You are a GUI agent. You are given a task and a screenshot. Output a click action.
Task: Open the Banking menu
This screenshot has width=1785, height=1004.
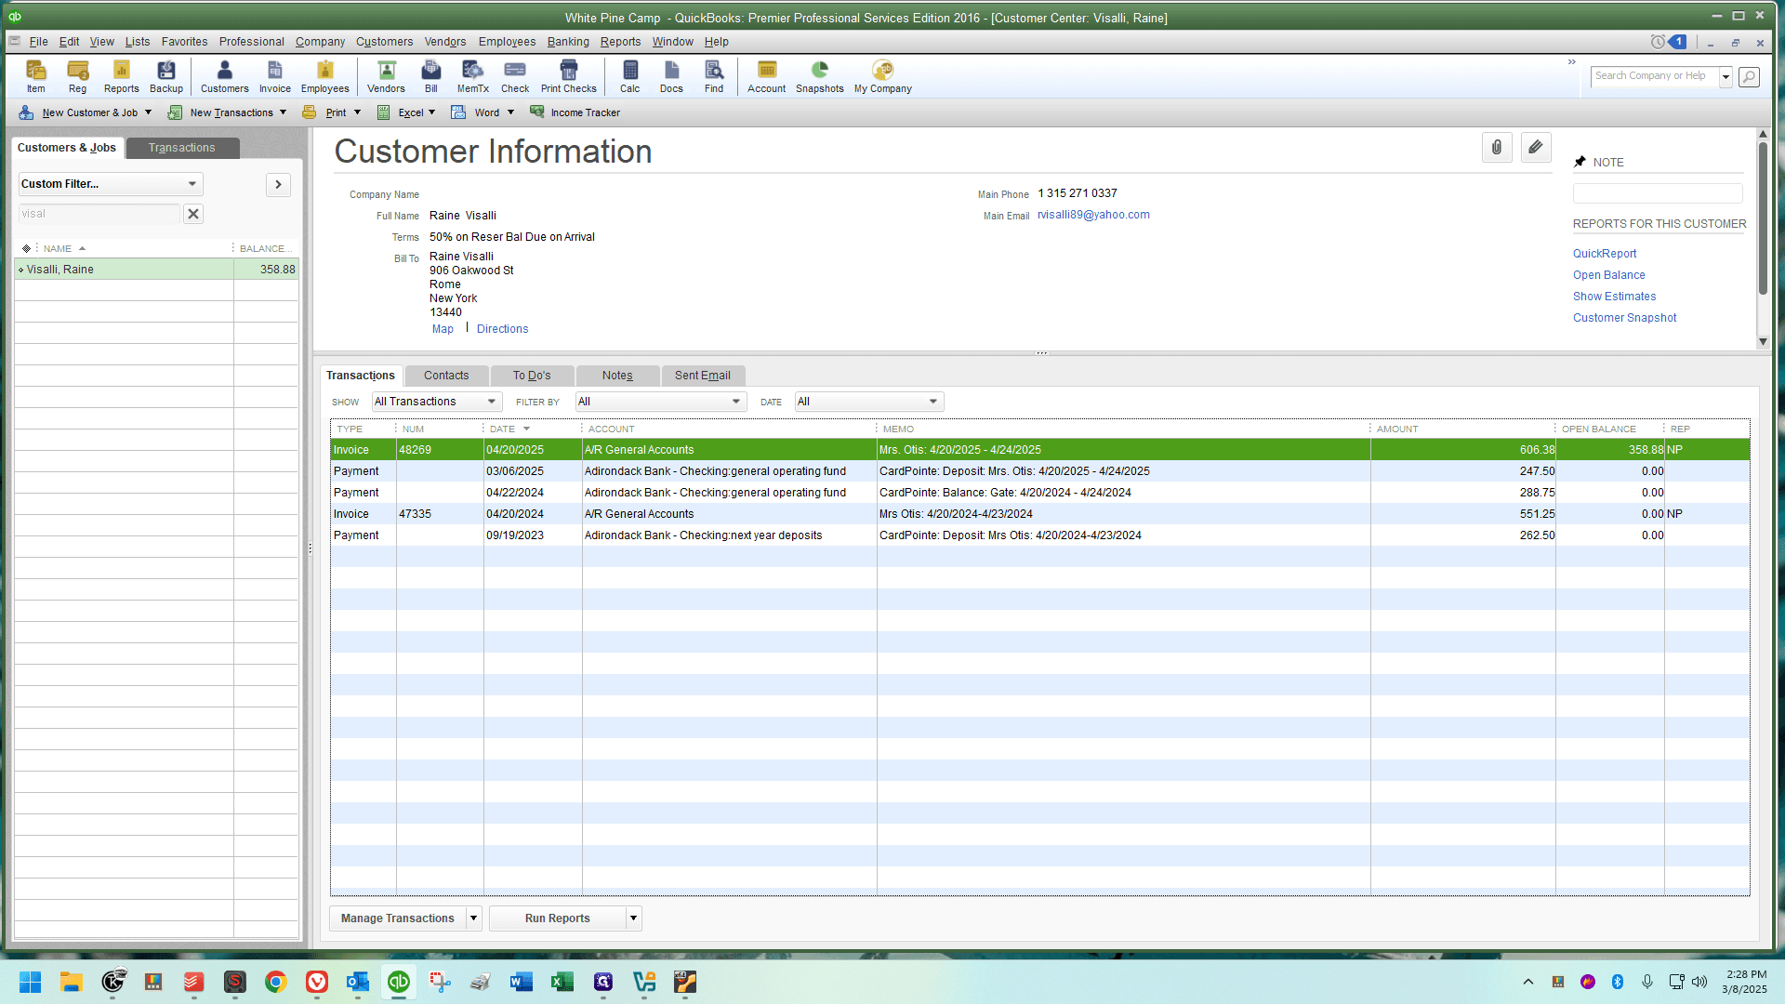click(x=568, y=42)
